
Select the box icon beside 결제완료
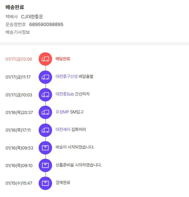point(45,183)
